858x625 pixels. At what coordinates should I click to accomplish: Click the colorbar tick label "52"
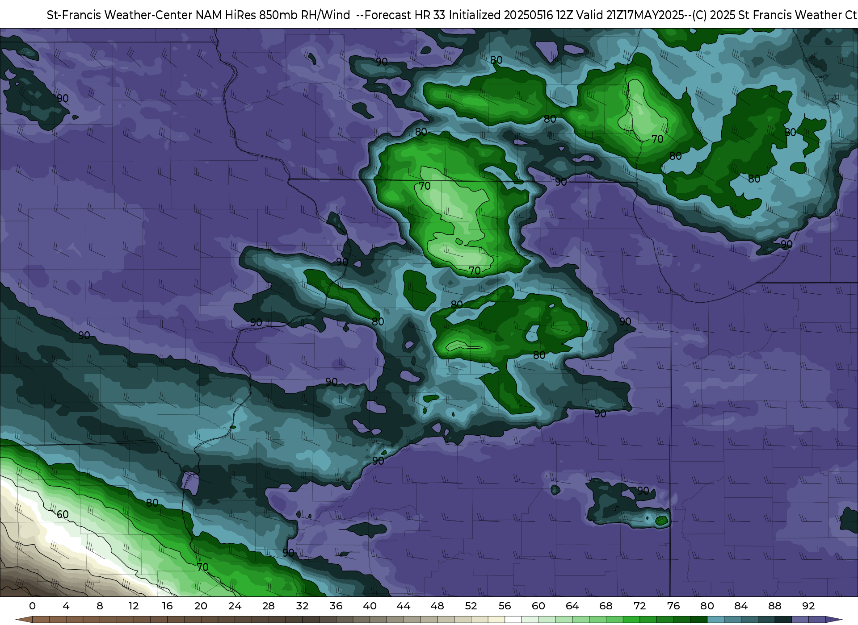pyautogui.click(x=471, y=606)
